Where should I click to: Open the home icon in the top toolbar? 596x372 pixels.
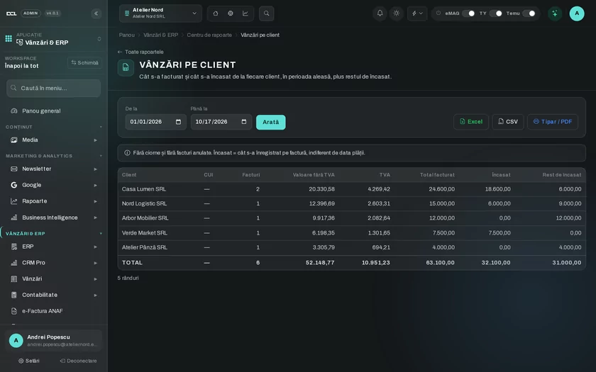(216, 13)
